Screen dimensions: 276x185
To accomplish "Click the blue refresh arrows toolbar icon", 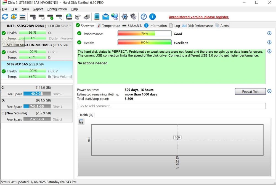I will [x=5, y=17].
